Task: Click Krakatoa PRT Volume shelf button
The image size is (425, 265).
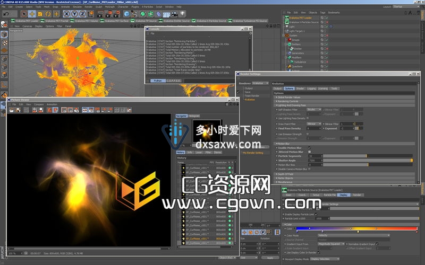Action: (x=84, y=21)
